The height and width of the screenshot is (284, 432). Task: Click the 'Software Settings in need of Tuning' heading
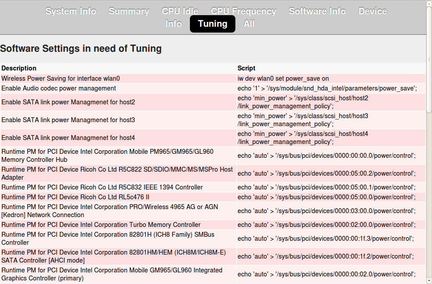pyautogui.click(x=81, y=48)
